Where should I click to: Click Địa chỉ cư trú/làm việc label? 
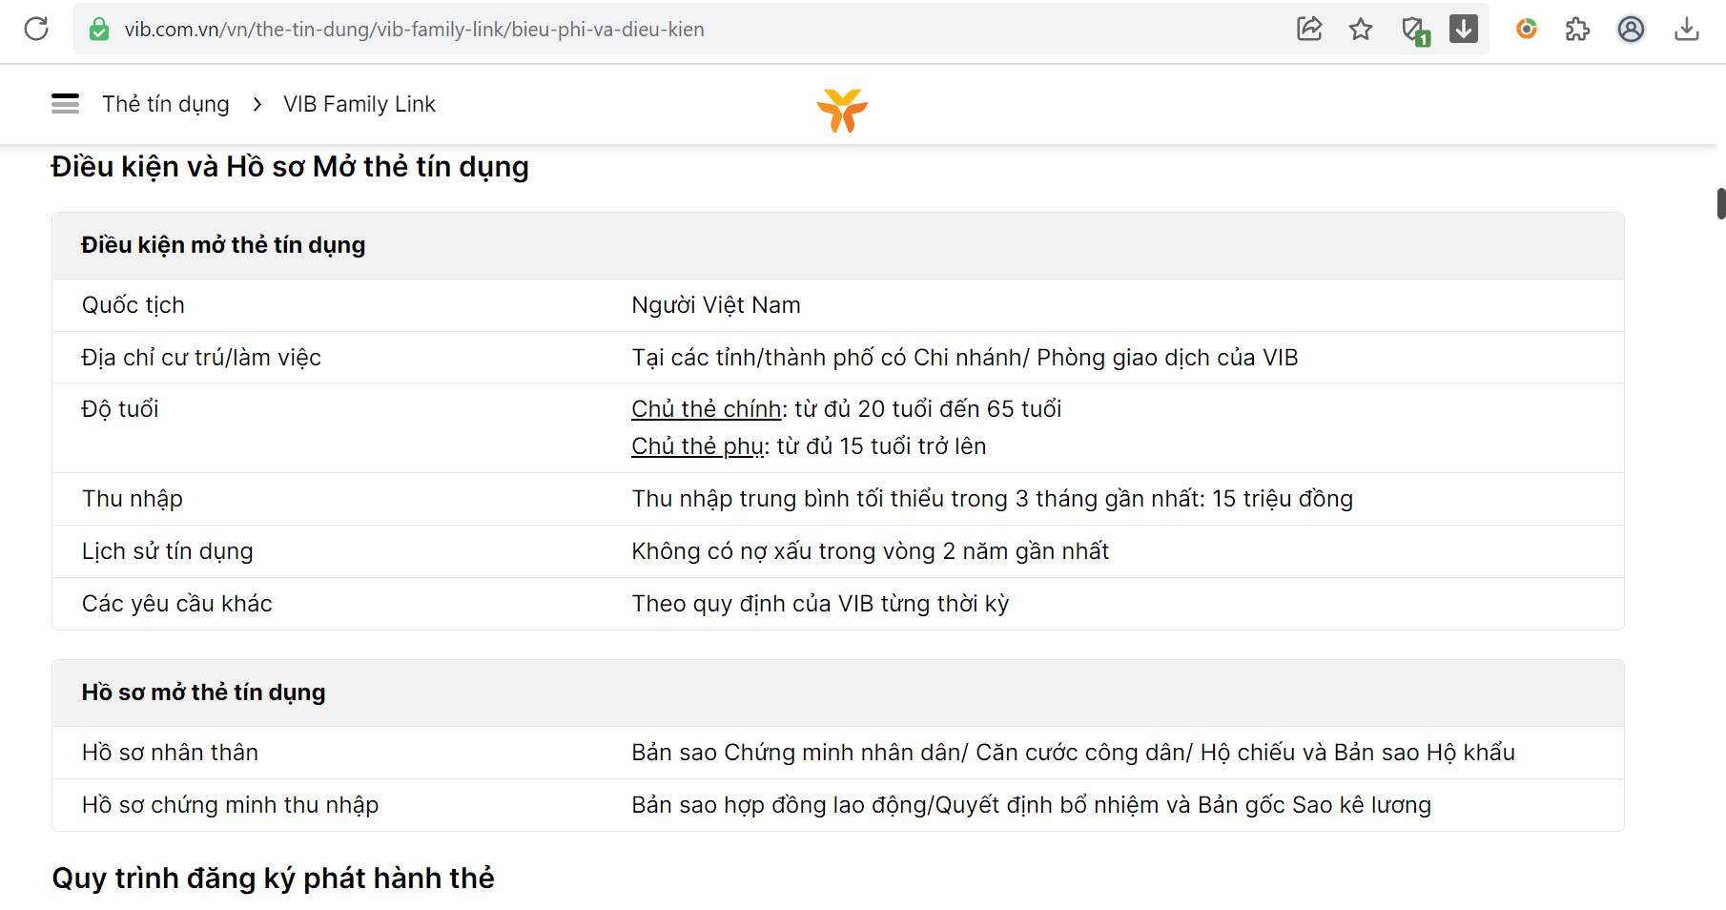[x=201, y=358]
